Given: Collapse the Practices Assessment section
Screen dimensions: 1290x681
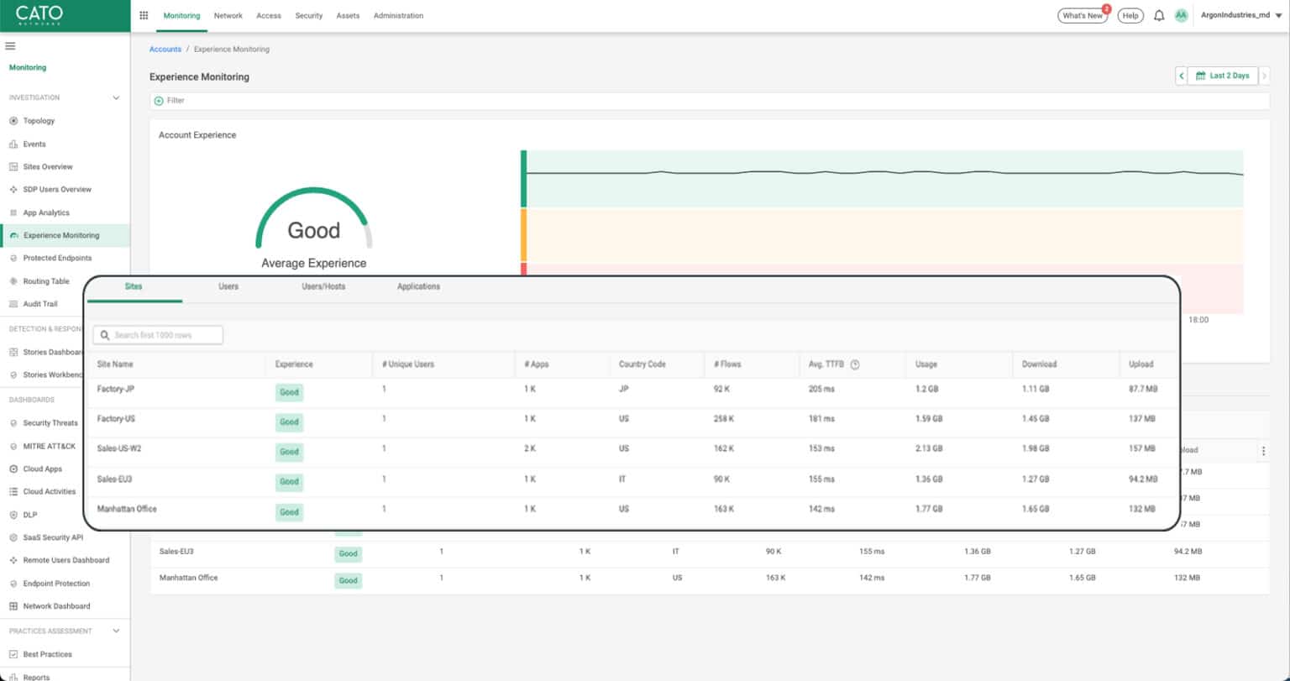Looking at the screenshot, I should [117, 631].
